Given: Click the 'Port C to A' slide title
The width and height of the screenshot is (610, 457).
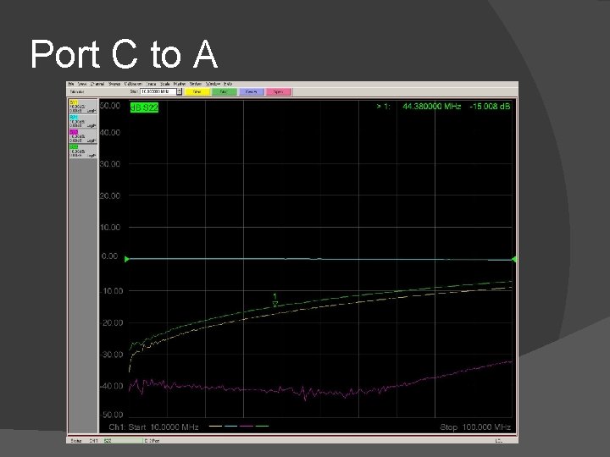Looking at the screenshot, I should point(124,54).
